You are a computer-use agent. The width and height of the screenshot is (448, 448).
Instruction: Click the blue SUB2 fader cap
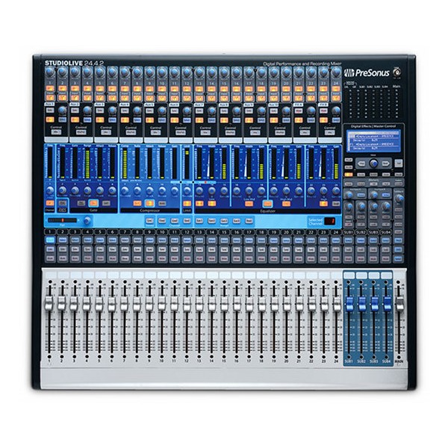[x=361, y=304]
